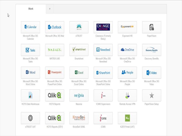
Task: Add a new tab with plus button
Action: coord(50,9)
